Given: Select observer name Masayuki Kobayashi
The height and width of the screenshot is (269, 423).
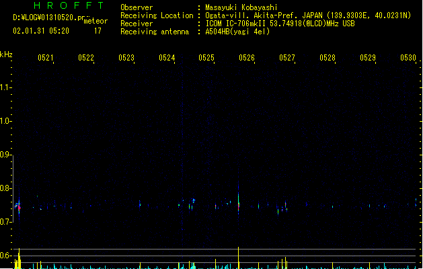Looking at the screenshot, I should pyautogui.click(x=241, y=7).
